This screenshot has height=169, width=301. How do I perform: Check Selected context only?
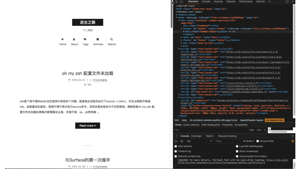[x=175, y=156]
